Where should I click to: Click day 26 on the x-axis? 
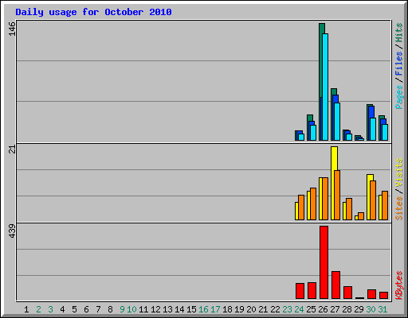(323, 309)
